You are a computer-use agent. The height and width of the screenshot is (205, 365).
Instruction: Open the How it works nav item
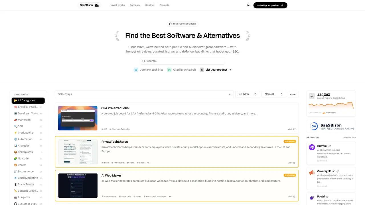coord(117,5)
